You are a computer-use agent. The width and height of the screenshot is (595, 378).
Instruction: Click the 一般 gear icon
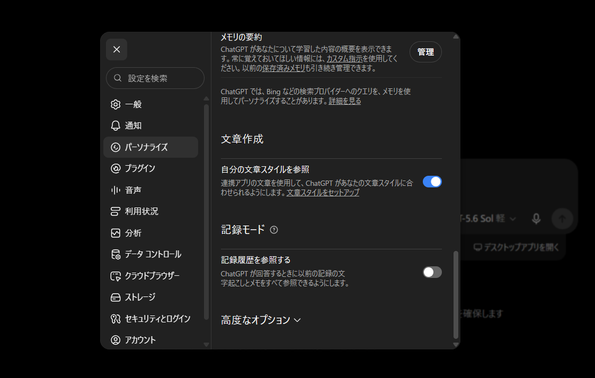(x=116, y=104)
